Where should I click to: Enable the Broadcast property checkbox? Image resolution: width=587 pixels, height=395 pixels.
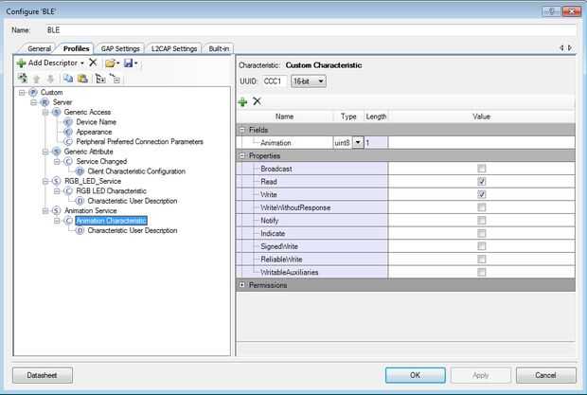coord(481,169)
